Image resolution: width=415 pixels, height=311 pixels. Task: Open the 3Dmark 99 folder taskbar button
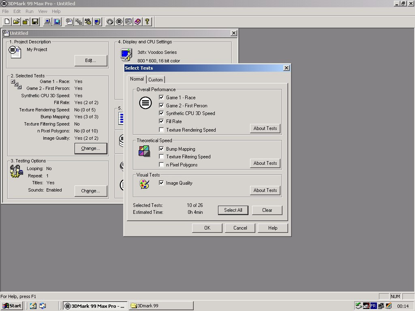click(161, 306)
